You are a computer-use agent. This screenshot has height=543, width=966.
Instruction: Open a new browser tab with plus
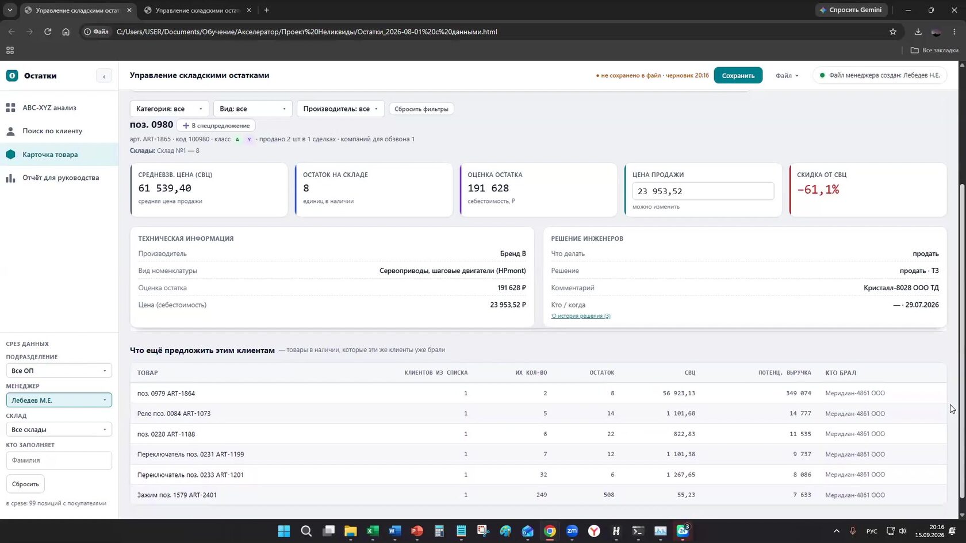pyautogui.click(x=266, y=10)
